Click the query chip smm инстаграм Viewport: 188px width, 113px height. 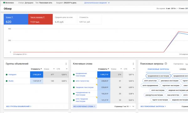pos(158,90)
